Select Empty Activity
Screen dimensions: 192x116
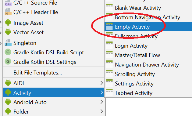(x=148, y=27)
